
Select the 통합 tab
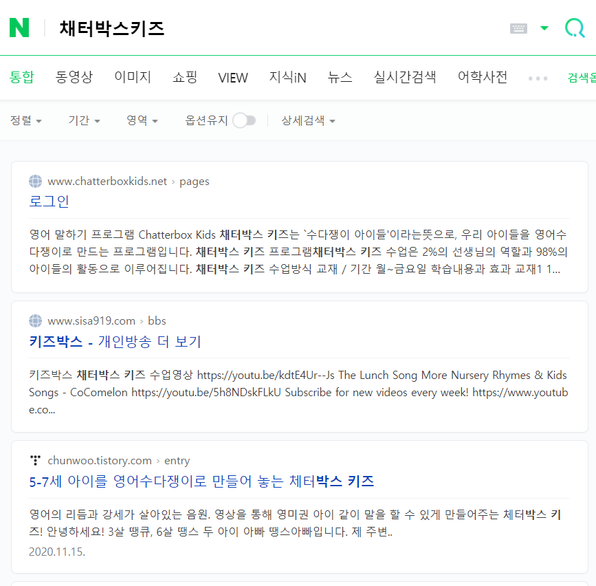click(x=22, y=77)
